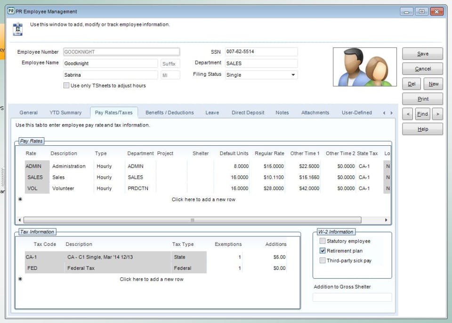The image size is (452, 323).
Task: Uncheck the Retirement plan checkbox
Action: [x=323, y=251]
